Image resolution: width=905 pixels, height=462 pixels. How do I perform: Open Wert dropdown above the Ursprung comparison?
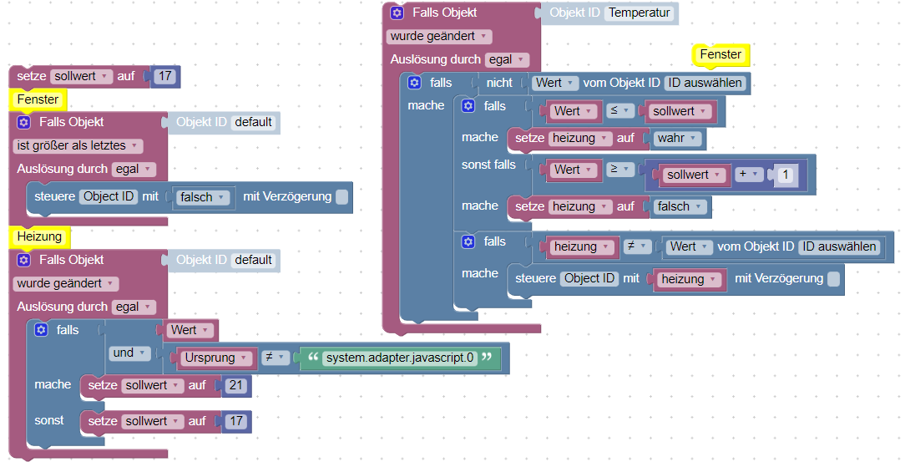[190, 330]
